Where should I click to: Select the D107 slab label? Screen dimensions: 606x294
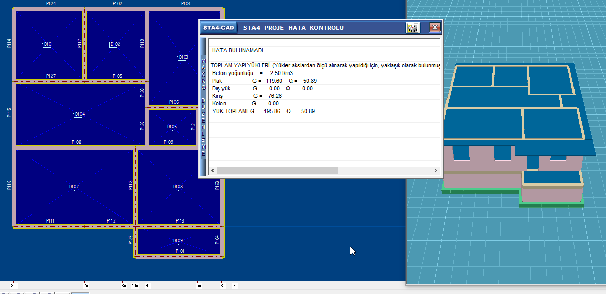pyautogui.click(x=74, y=187)
